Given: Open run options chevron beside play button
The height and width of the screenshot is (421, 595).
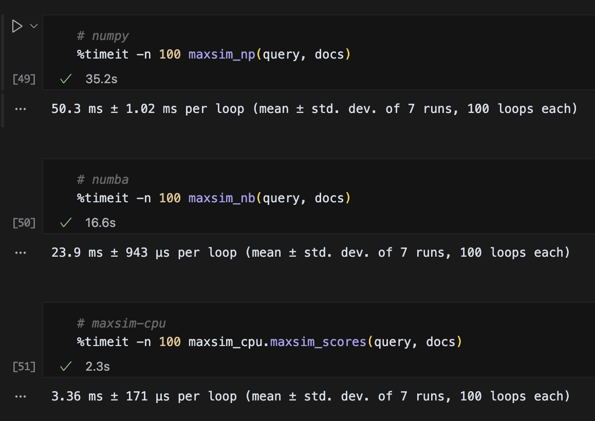Looking at the screenshot, I should pos(34,26).
